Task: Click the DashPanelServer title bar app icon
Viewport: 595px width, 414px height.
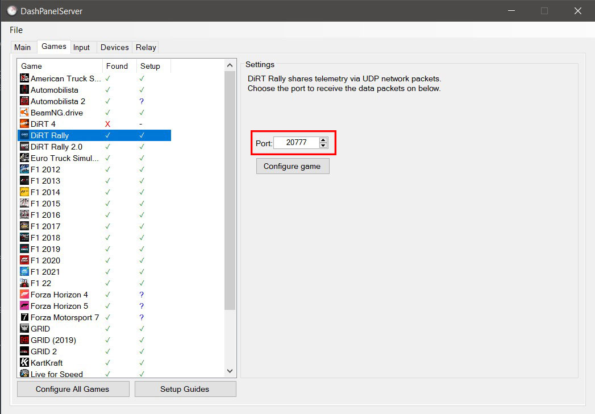Action: coord(12,11)
